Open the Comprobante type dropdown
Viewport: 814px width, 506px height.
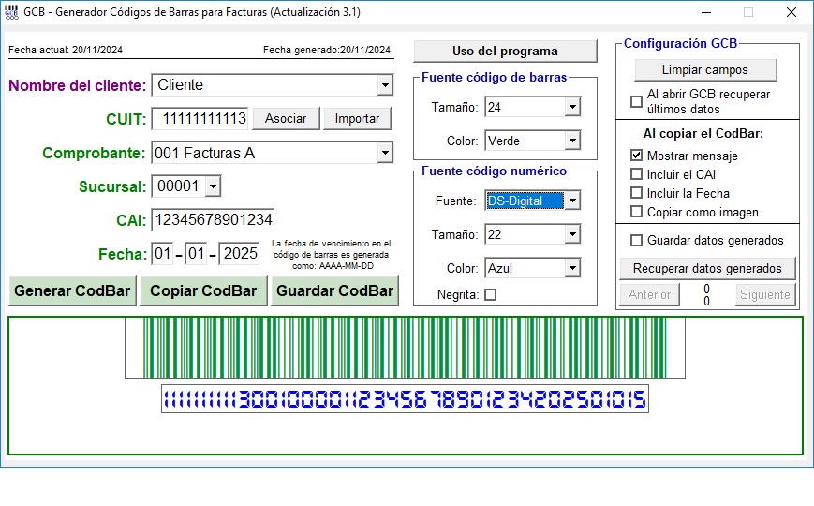point(384,153)
